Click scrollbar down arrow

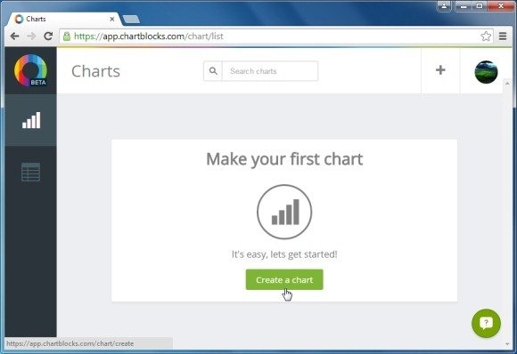[x=507, y=344]
